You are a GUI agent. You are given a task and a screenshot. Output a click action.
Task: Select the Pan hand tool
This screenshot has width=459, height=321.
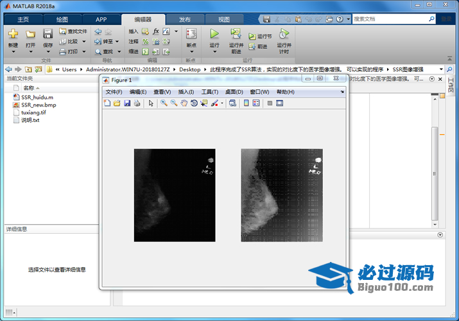click(184, 103)
